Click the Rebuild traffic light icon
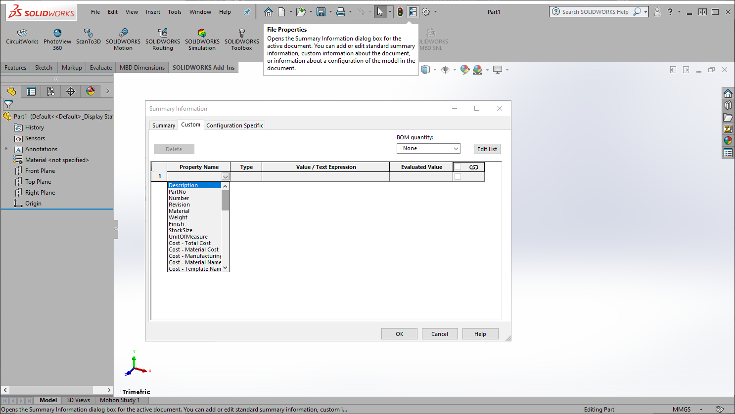 (x=400, y=12)
